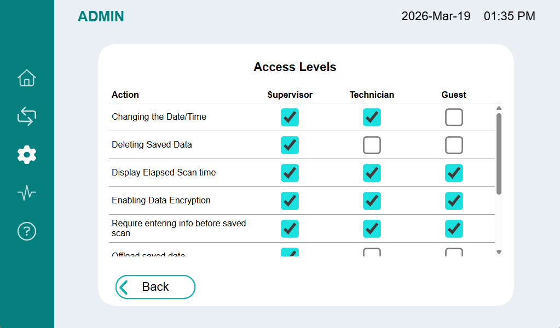The width and height of the screenshot is (560, 328).
Task: Open the Help question mark icon
Action: (27, 231)
